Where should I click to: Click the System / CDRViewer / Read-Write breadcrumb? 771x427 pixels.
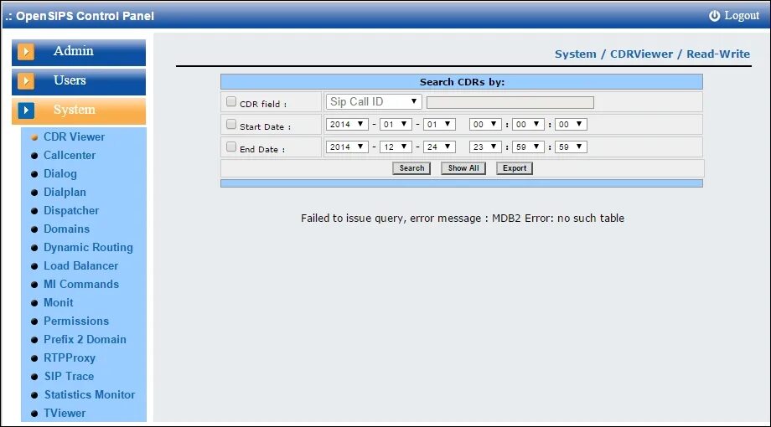tap(653, 54)
